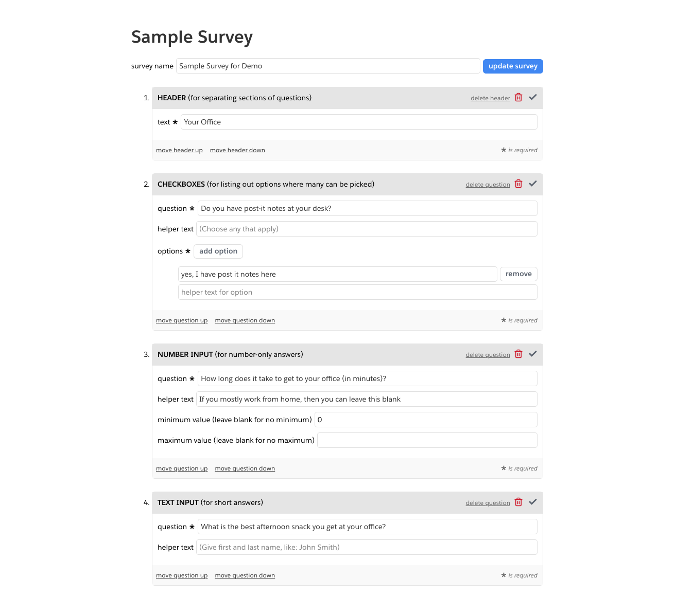
Task: Click the checkmark icon in the TEXT INPUT bar
Action: 533,501
